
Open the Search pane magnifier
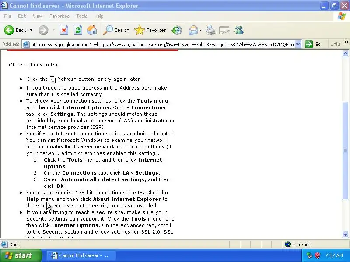pos(108,30)
